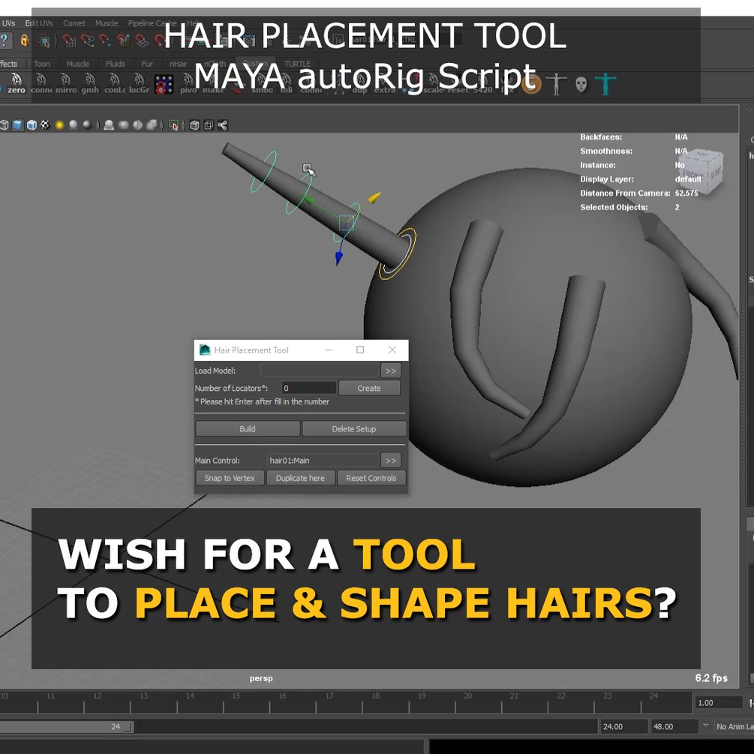Toggle wireframe on shaded cube icon

tap(32, 125)
